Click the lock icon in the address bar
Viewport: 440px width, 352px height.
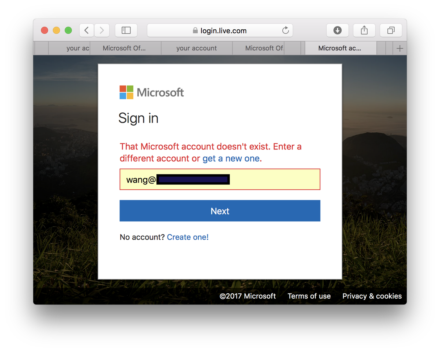(195, 31)
